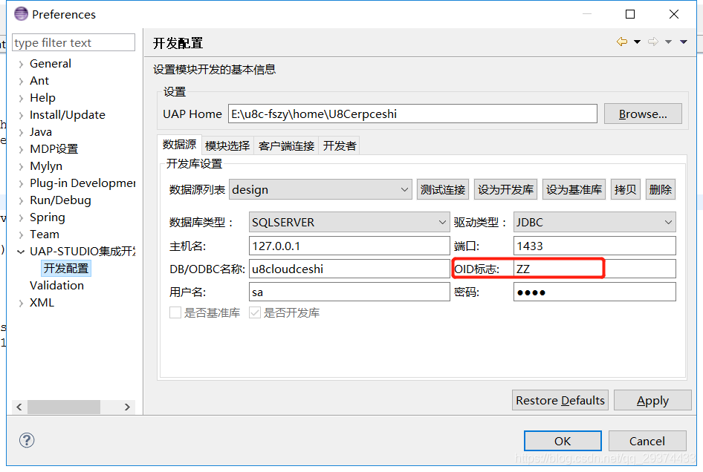Viewport: 703px width, 472px height.
Task: Click the OID标志 field showing ZZ
Action: click(x=595, y=269)
